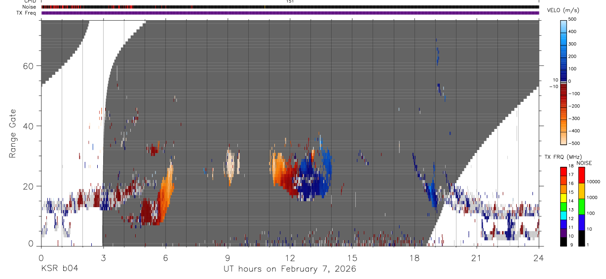Image resolution: width=606 pixels, height=279 pixels.
Task: Click the Noise strip above the plot
Action: tap(290, 7)
